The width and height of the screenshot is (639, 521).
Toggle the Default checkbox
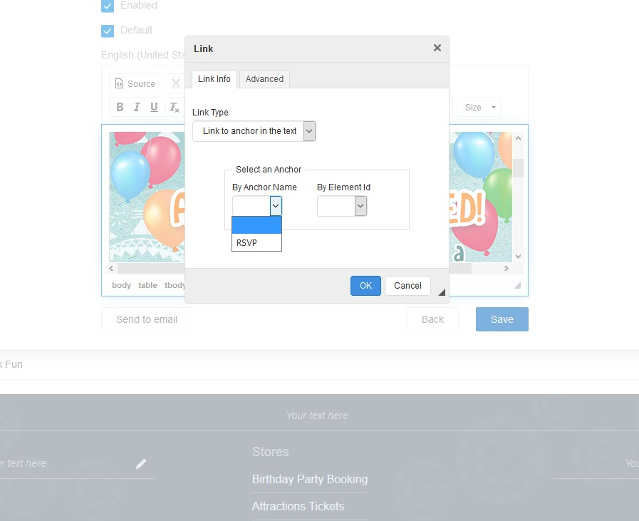[x=108, y=31]
